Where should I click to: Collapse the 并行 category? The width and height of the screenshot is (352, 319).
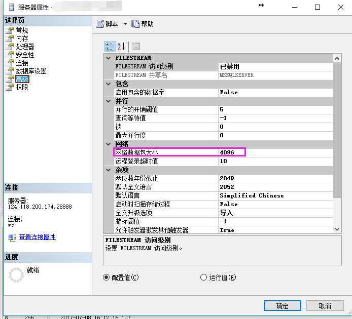point(109,101)
